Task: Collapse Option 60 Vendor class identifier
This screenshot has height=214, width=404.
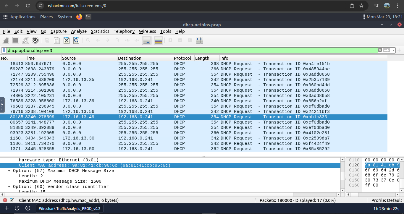Action: [x=9, y=187]
